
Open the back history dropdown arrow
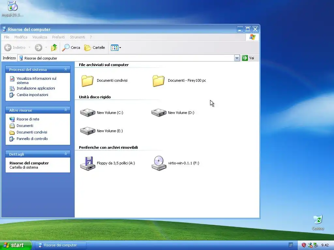(x=29, y=48)
